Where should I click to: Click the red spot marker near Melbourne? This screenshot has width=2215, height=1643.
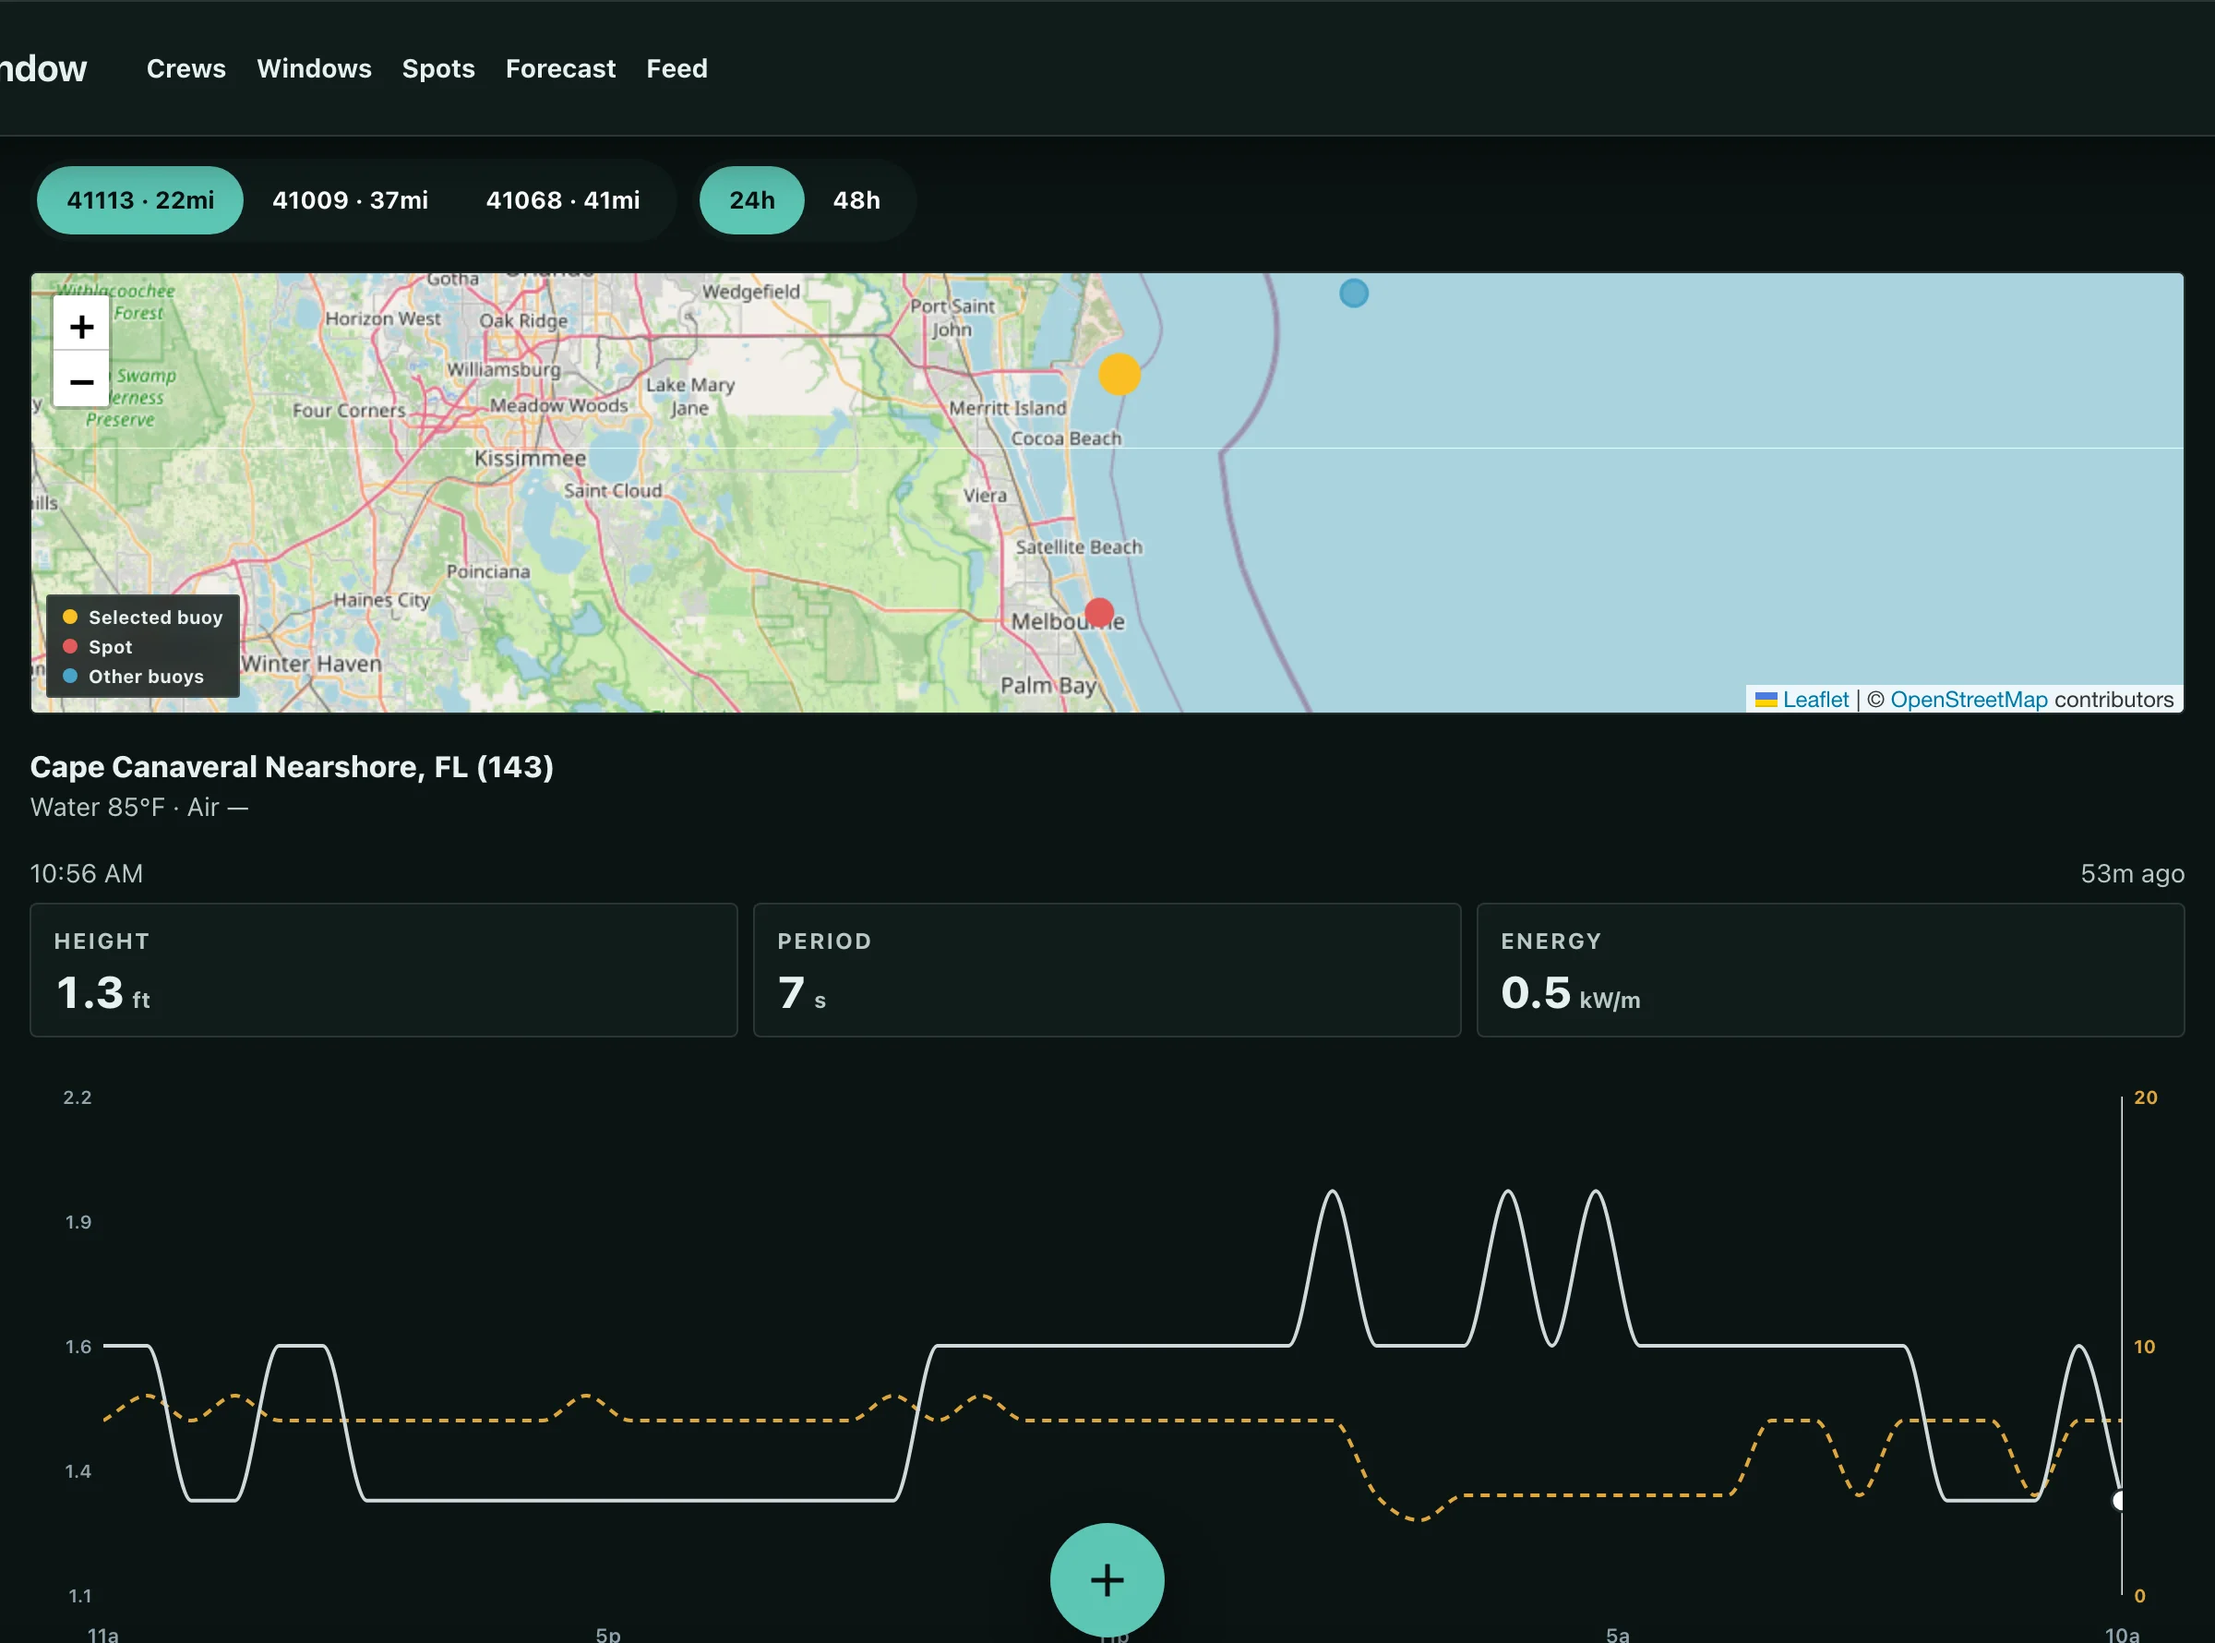click(x=1098, y=612)
